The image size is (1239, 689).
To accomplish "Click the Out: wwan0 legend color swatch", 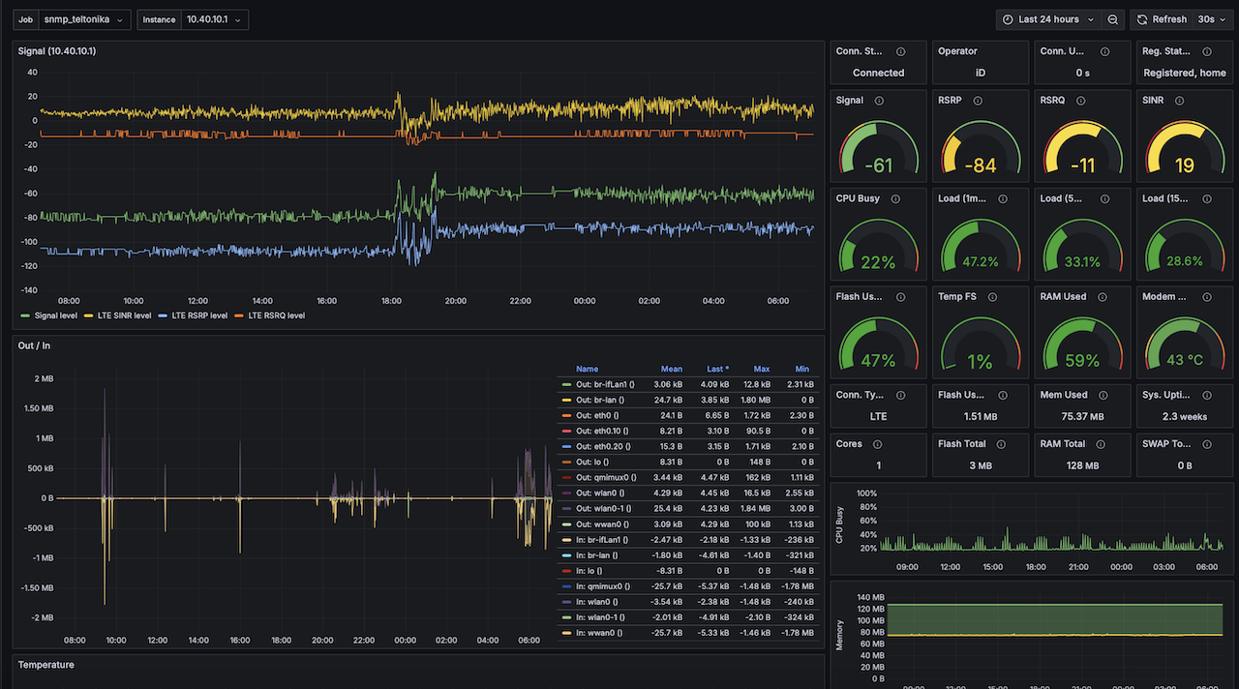I will [x=566, y=524].
